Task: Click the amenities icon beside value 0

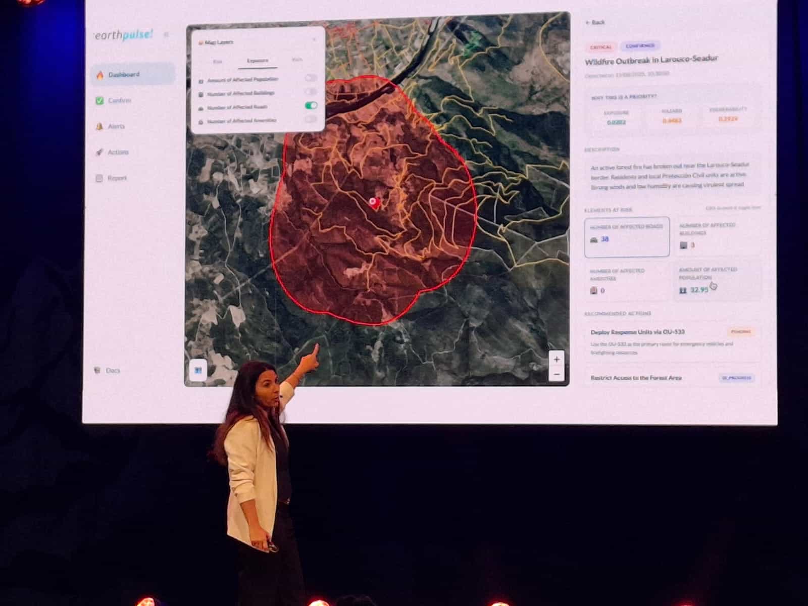Action: pos(594,290)
